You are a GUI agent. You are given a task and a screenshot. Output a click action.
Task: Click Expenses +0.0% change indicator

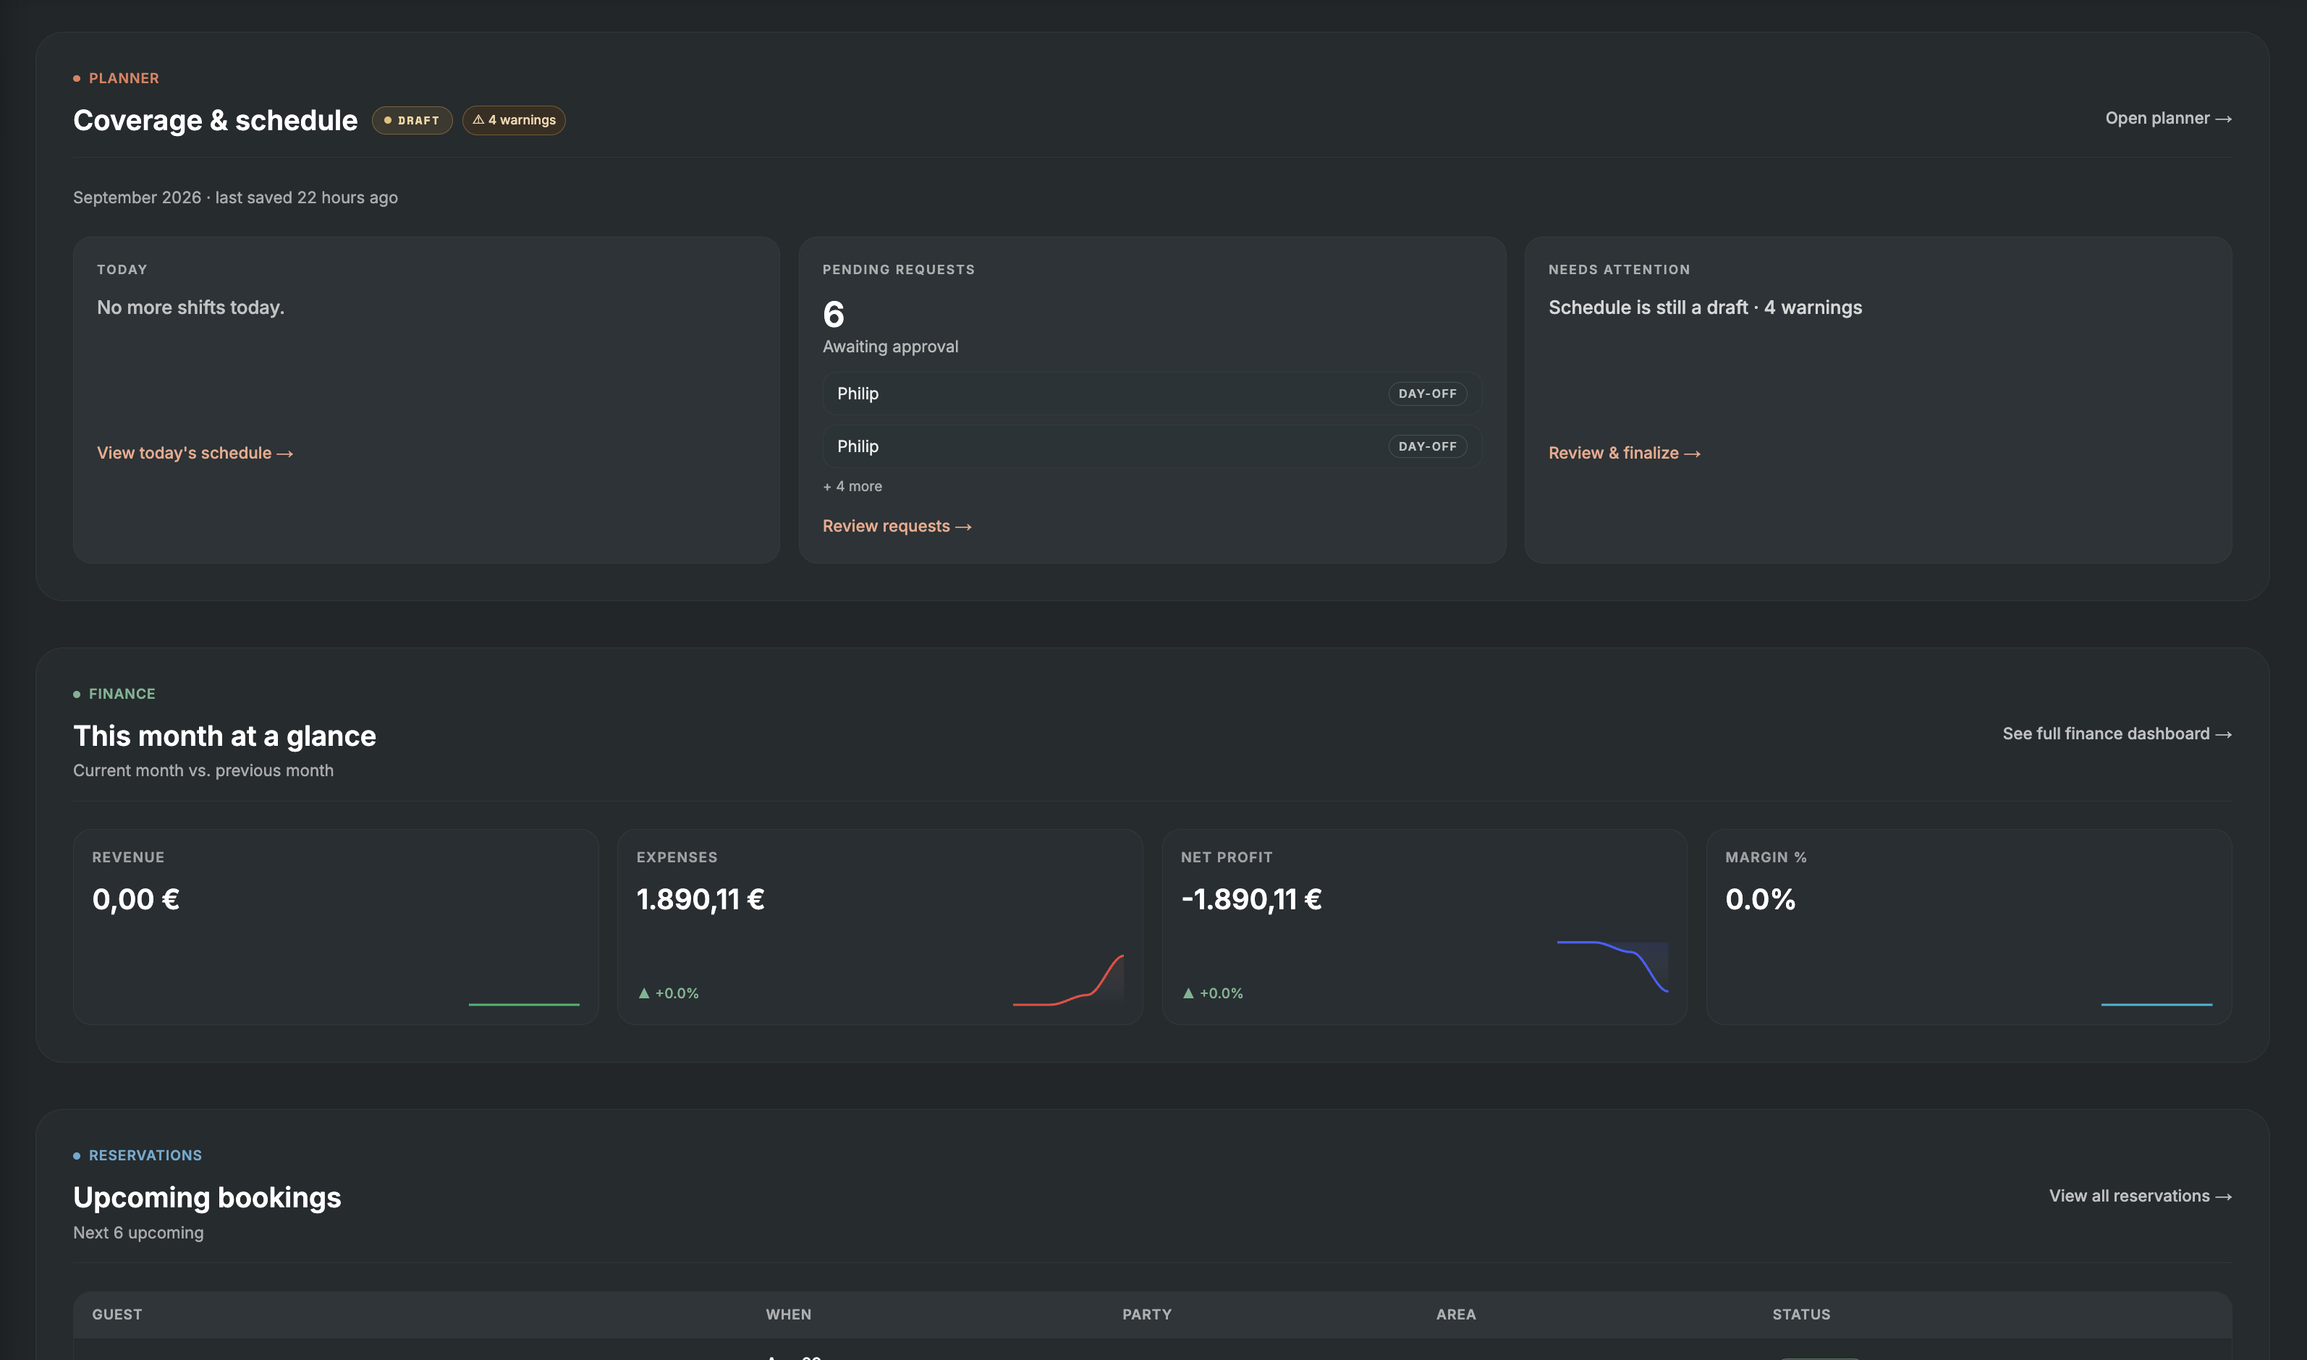[x=668, y=993]
